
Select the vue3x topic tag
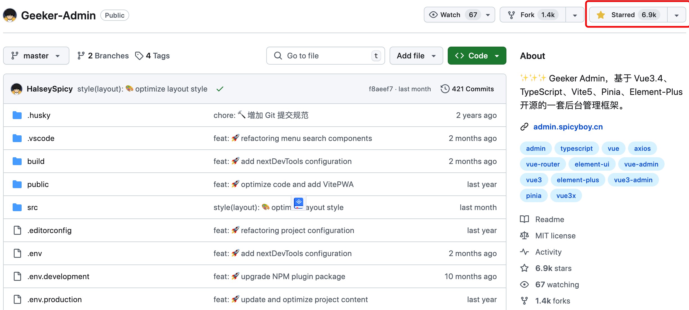[x=566, y=195]
